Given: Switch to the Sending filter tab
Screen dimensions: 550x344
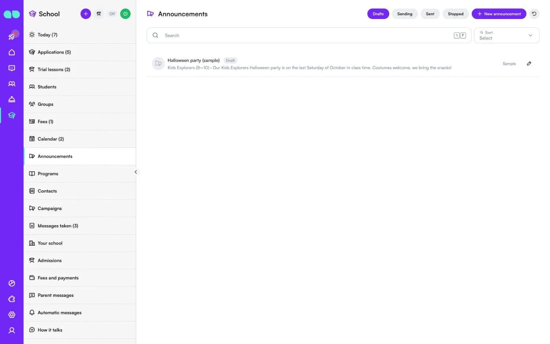Looking at the screenshot, I should [405, 14].
